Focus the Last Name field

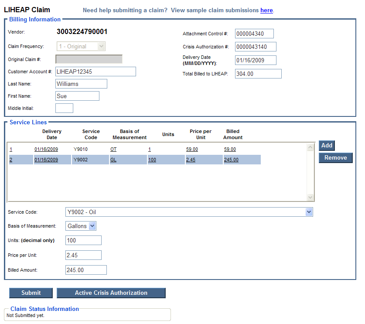(81, 84)
